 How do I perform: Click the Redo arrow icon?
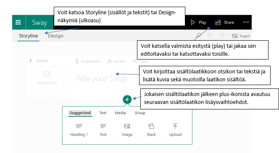222,36
